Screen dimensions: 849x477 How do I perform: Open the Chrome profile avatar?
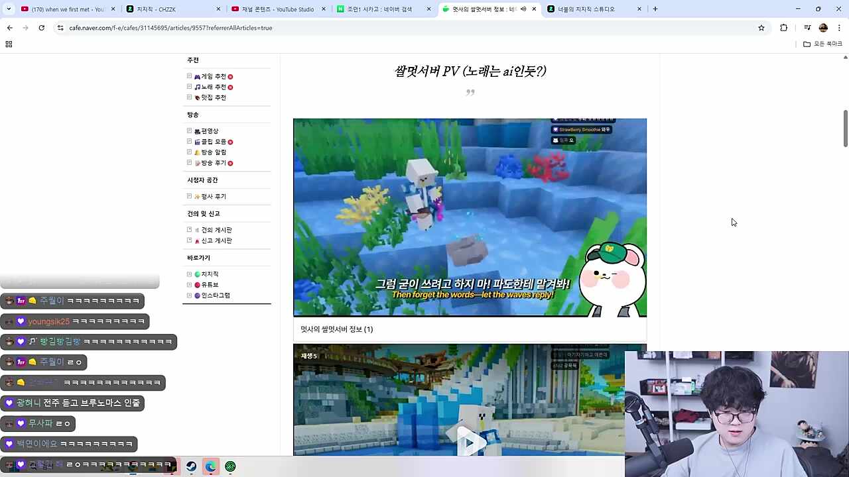[823, 28]
